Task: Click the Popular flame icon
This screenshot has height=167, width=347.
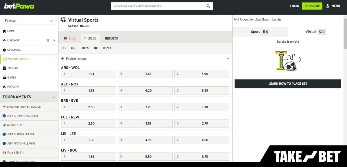Action: [4, 87]
